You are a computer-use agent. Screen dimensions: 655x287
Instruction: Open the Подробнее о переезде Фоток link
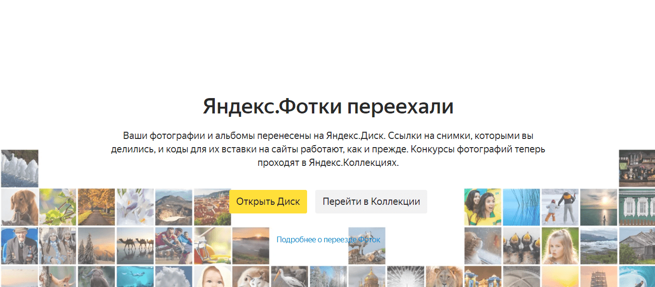pos(328,239)
